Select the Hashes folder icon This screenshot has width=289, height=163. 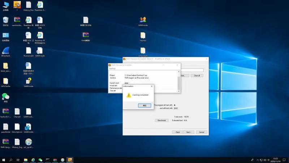(143, 37)
